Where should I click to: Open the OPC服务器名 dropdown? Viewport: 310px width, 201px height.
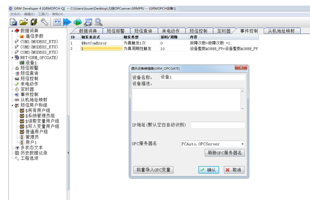click(242, 144)
